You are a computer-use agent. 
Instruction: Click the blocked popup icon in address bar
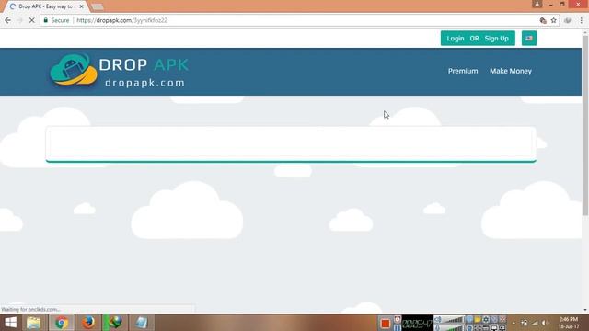pos(543,20)
